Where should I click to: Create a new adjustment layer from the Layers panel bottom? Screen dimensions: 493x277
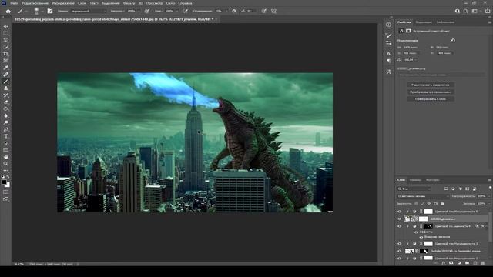[459, 263]
